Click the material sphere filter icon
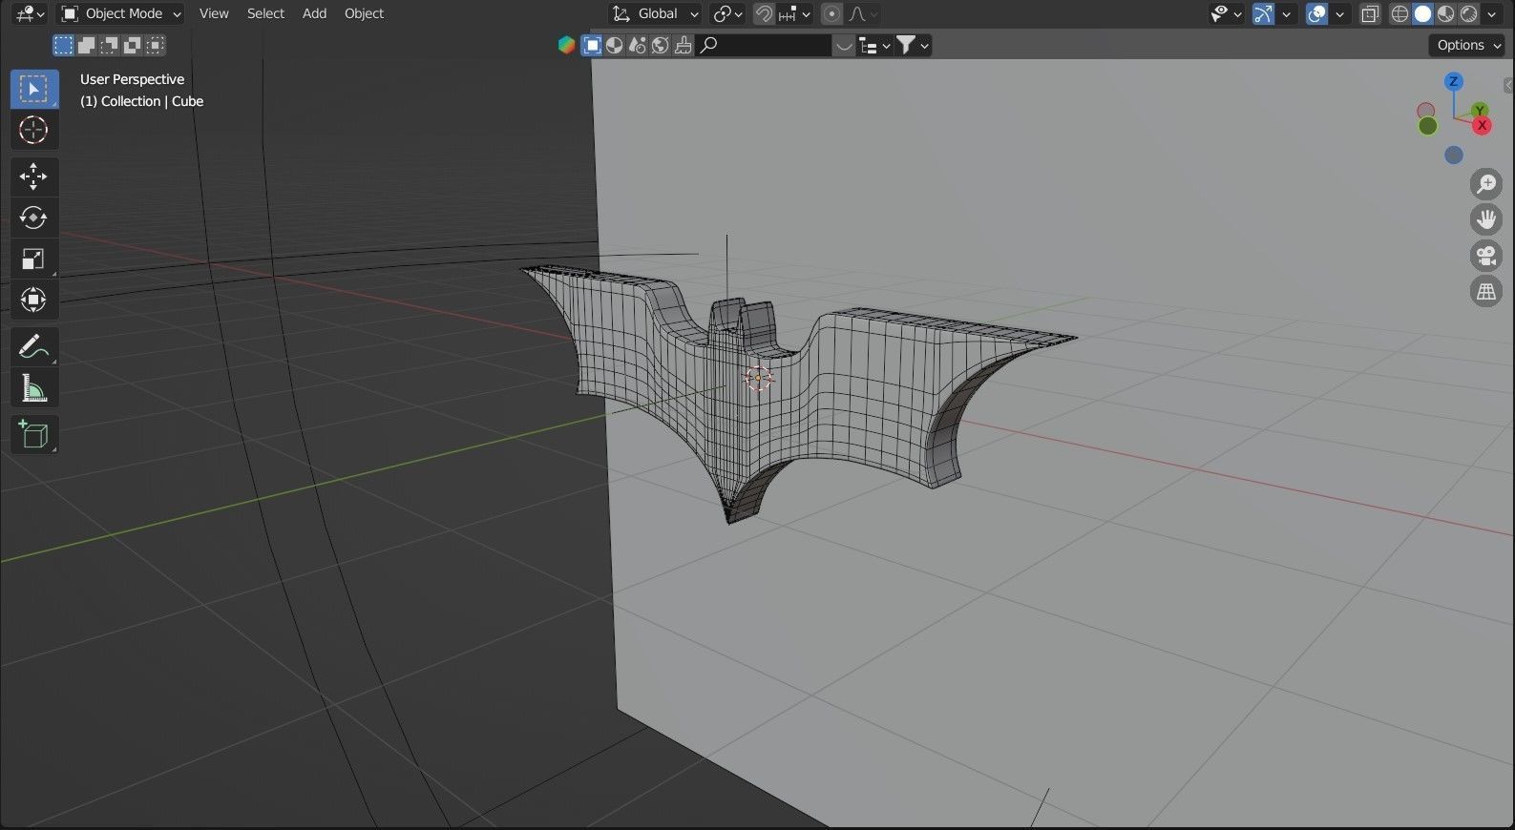The width and height of the screenshot is (1515, 830). [x=615, y=45]
